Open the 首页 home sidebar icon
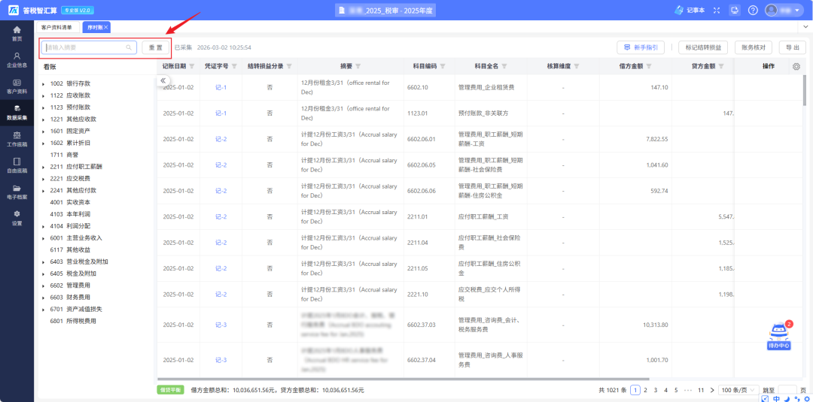The height and width of the screenshot is (402, 813). 17,33
